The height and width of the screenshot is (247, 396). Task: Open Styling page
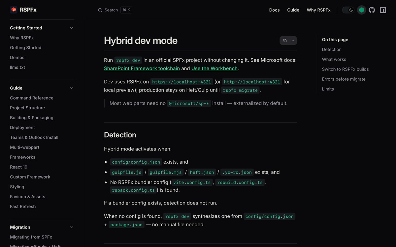click(17, 187)
